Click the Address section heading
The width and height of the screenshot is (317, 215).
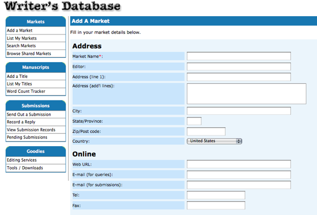(87, 46)
